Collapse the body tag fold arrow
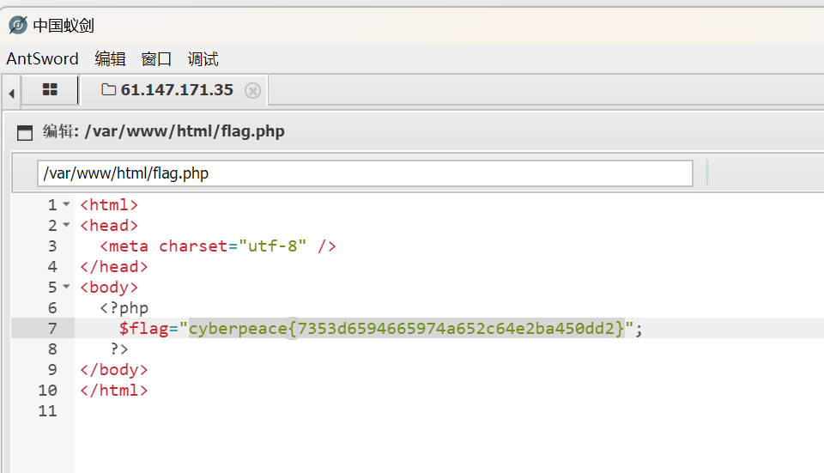Image resolution: width=824 pixels, height=473 pixels. click(66, 287)
